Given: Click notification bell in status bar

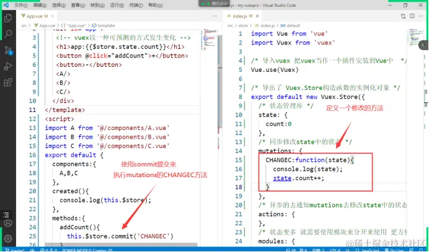Looking at the screenshot, I should 422,250.
